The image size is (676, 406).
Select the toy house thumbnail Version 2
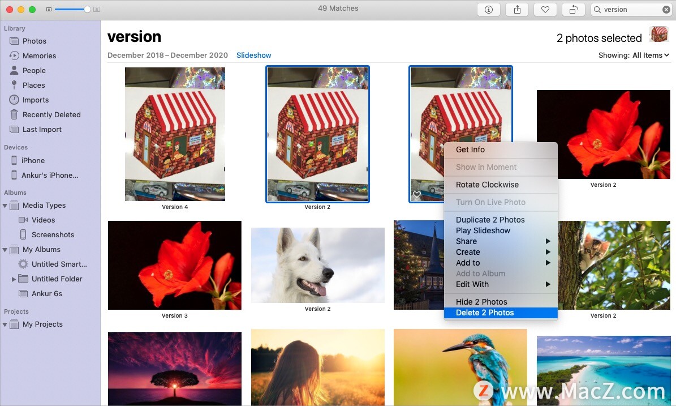(317, 134)
